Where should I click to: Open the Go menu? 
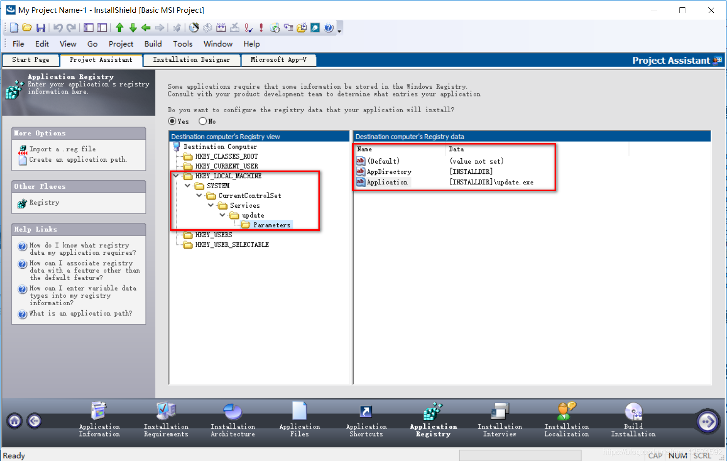93,44
